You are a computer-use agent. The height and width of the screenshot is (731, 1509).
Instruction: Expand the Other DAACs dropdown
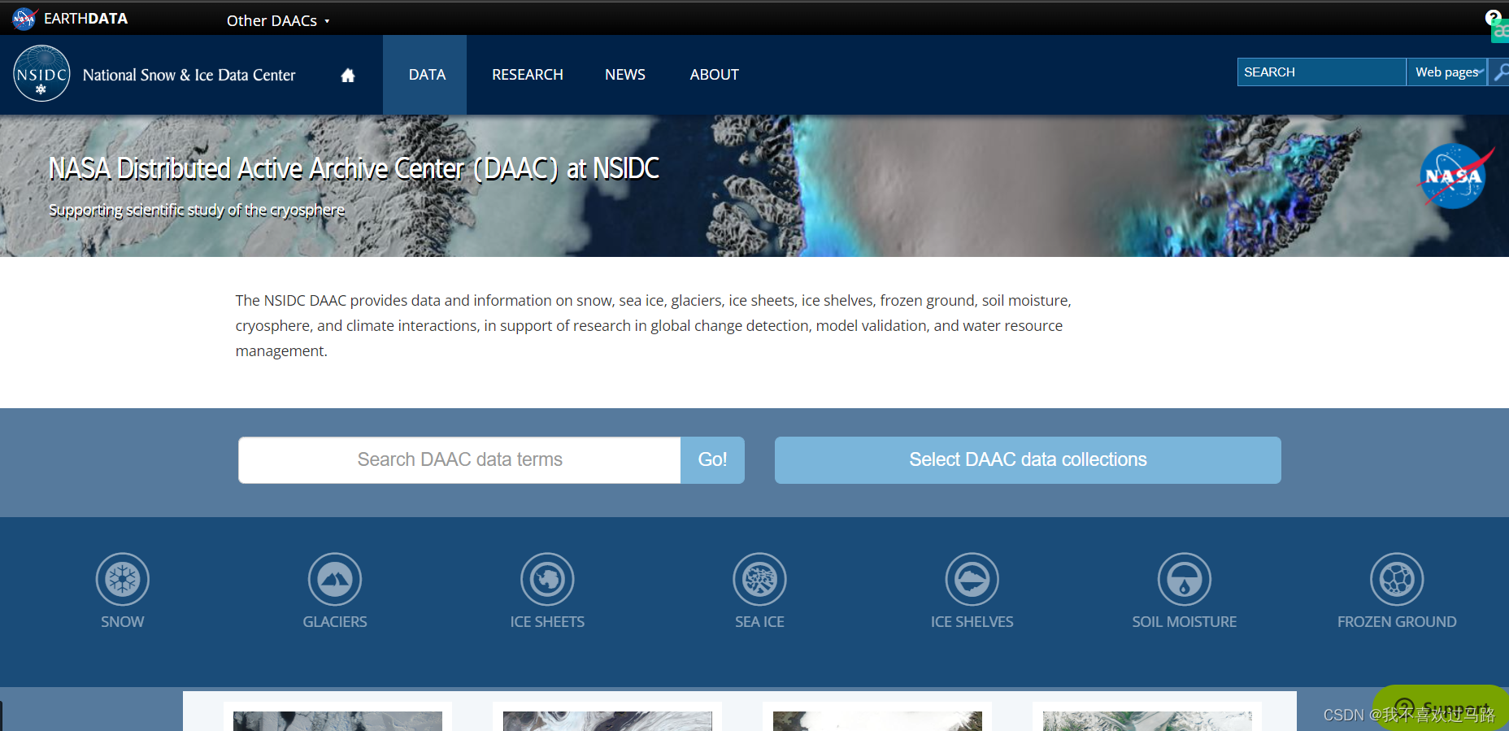[x=278, y=20]
